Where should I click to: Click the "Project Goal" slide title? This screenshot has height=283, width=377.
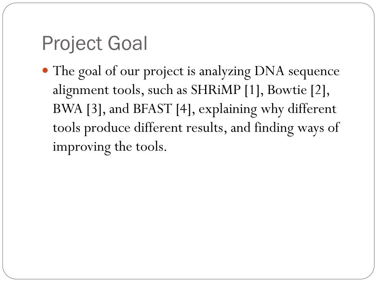point(95,43)
